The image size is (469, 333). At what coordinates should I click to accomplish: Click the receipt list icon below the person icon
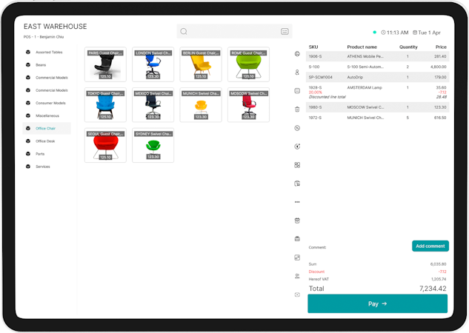point(297,91)
